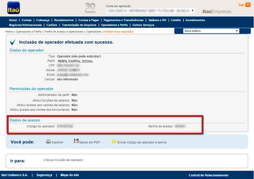The height and width of the screenshot is (179, 254).
Task: Click Atribui funções de salários Não value
Action: (x=74, y=100)
